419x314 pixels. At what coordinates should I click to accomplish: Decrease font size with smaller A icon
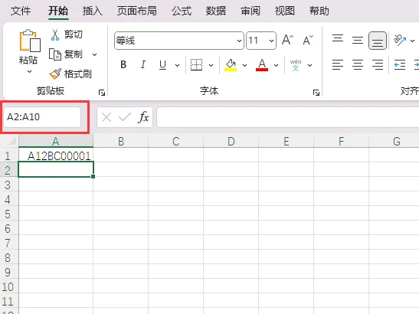pyautogui.click(x=308, y=41)
